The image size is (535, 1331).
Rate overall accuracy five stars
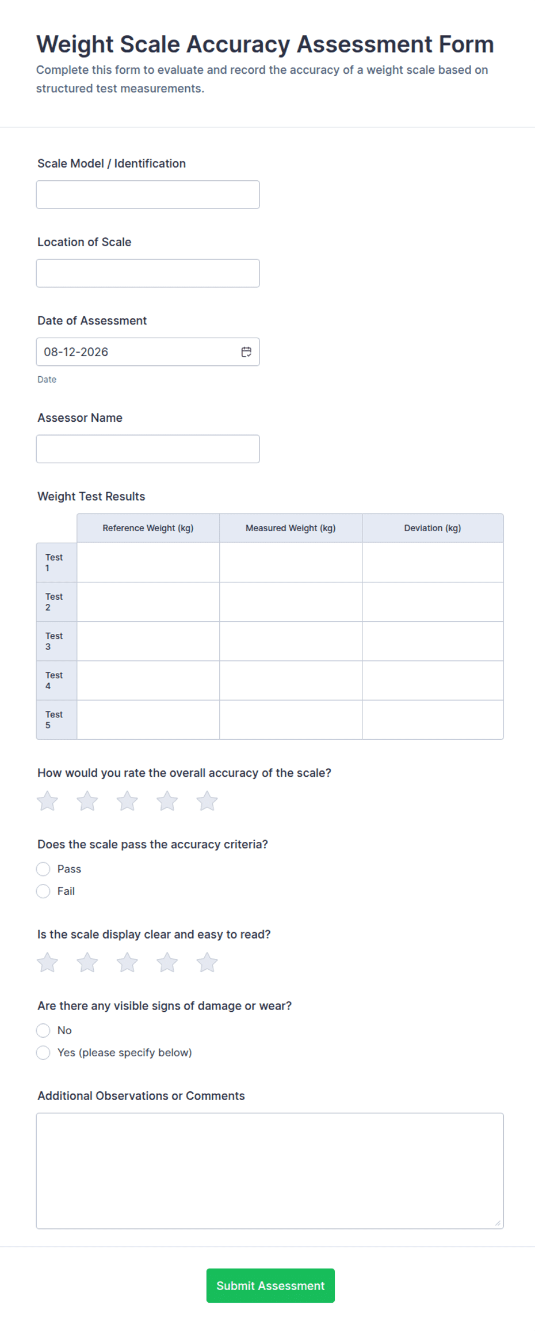[207, 801]
